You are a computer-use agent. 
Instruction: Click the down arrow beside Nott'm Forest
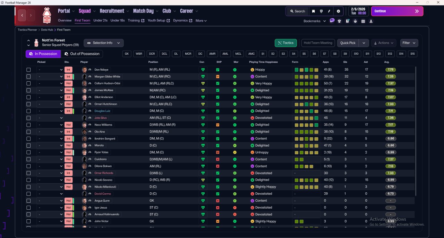pyautogui.click(x=28, y=45)
